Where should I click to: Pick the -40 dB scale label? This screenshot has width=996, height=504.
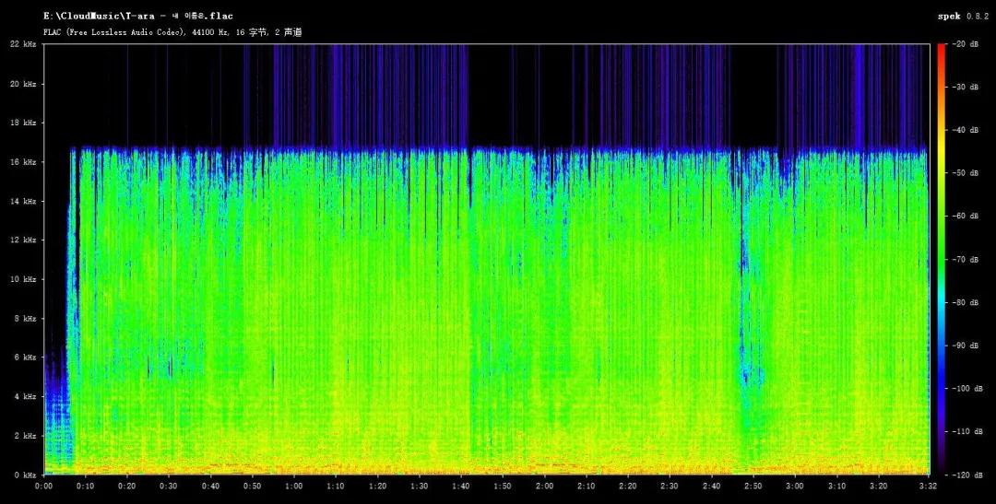(966, 130)
